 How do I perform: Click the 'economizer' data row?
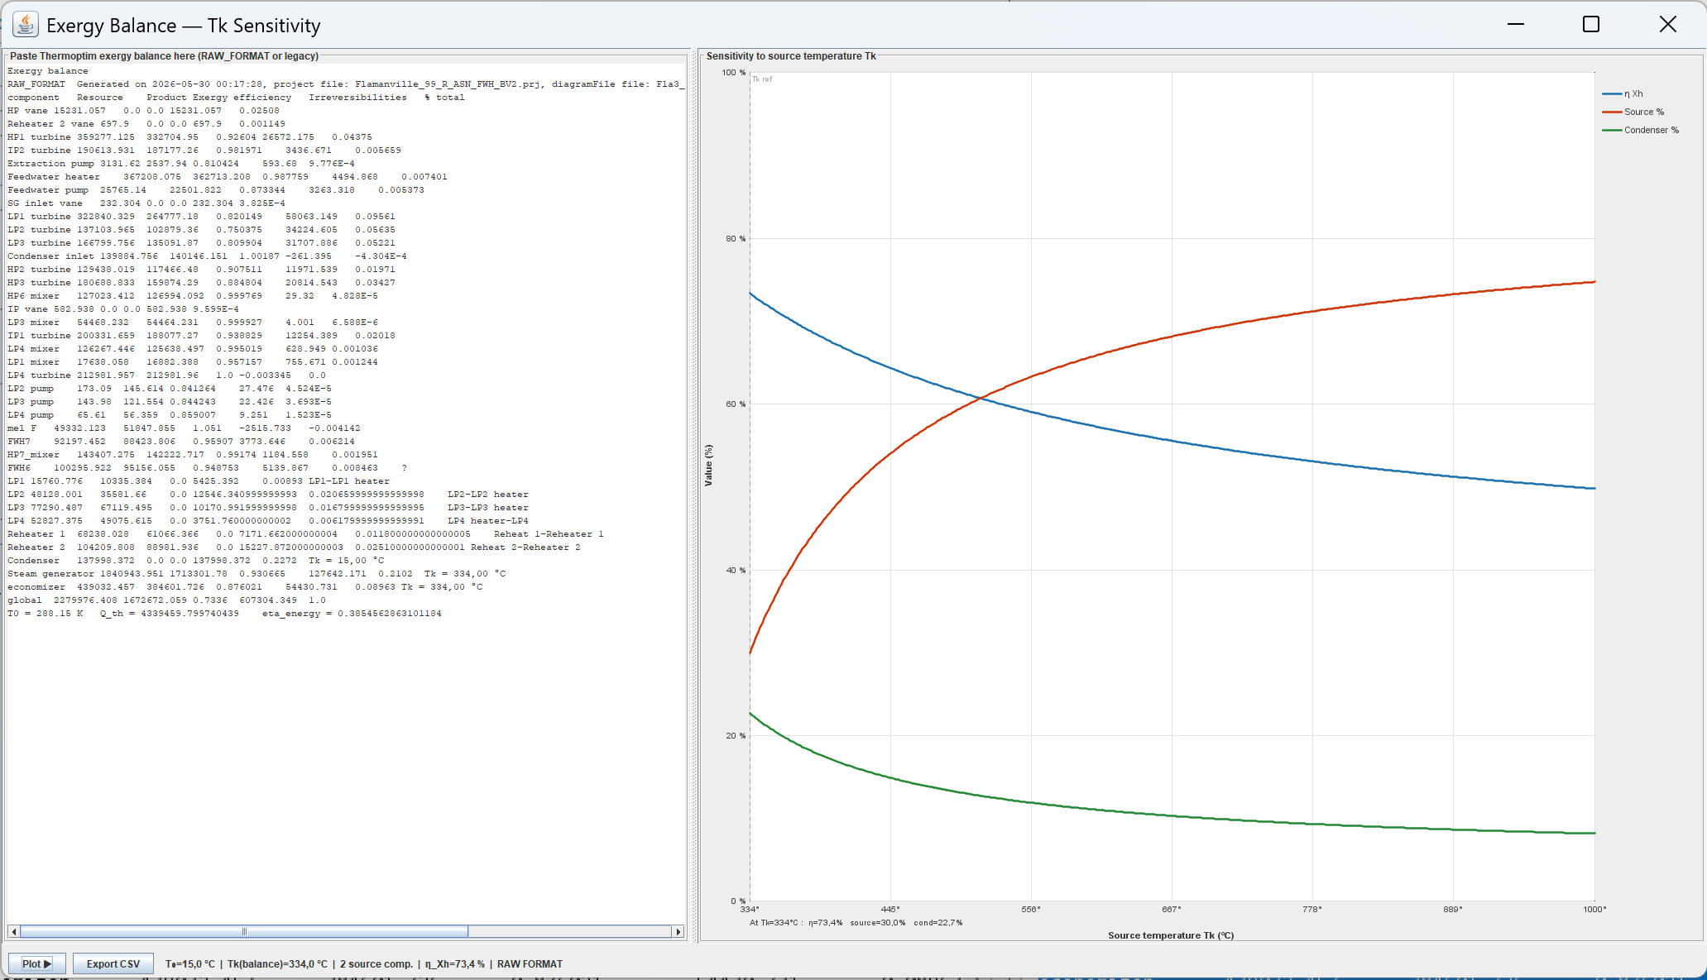[x=245, y=587]
